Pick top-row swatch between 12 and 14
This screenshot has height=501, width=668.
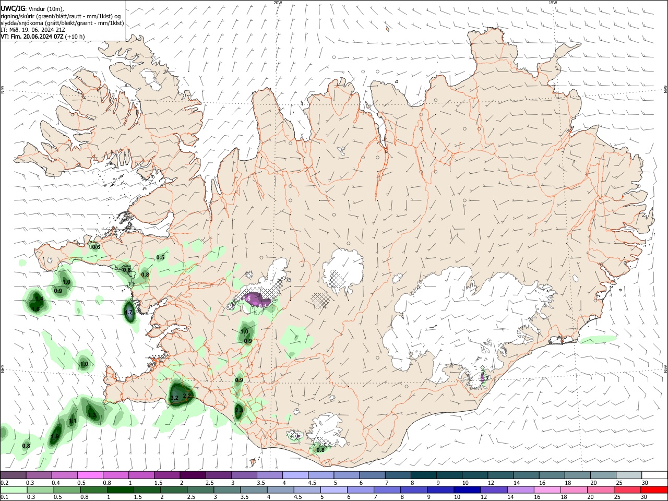point(500,475)
